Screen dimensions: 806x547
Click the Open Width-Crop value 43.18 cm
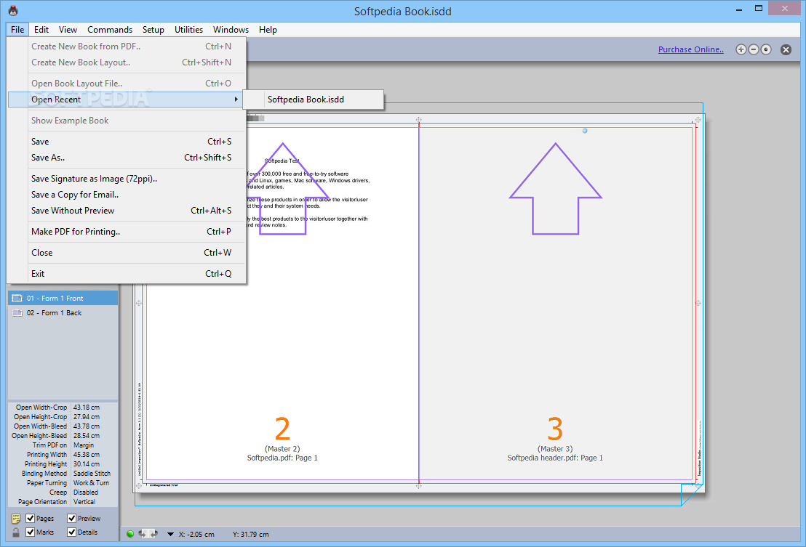[x=87, y=408]
